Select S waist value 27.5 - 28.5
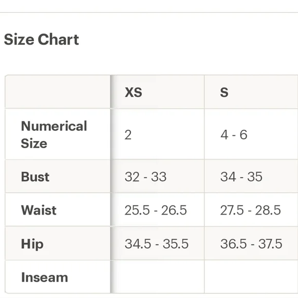 pos(251,210)
